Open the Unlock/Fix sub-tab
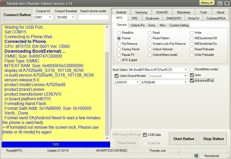The image size is (231, 159). [138, 25]
